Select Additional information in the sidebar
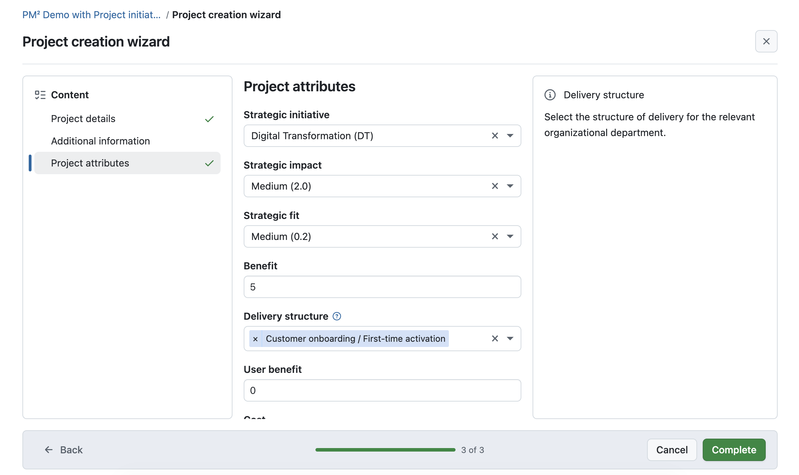 (x=100, y=141)
